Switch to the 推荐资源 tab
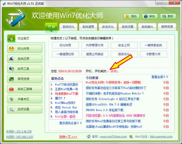 point(167,27)
